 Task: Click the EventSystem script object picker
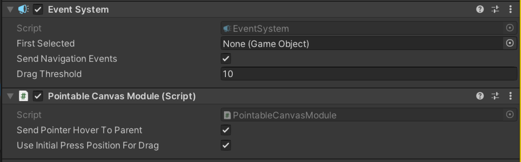(x=510, y=28)
